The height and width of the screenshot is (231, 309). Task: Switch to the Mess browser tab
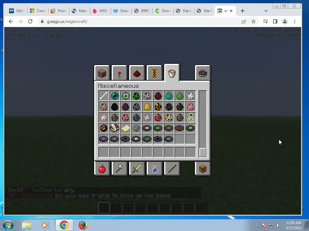pyautogui.click(x=79, y=11)
